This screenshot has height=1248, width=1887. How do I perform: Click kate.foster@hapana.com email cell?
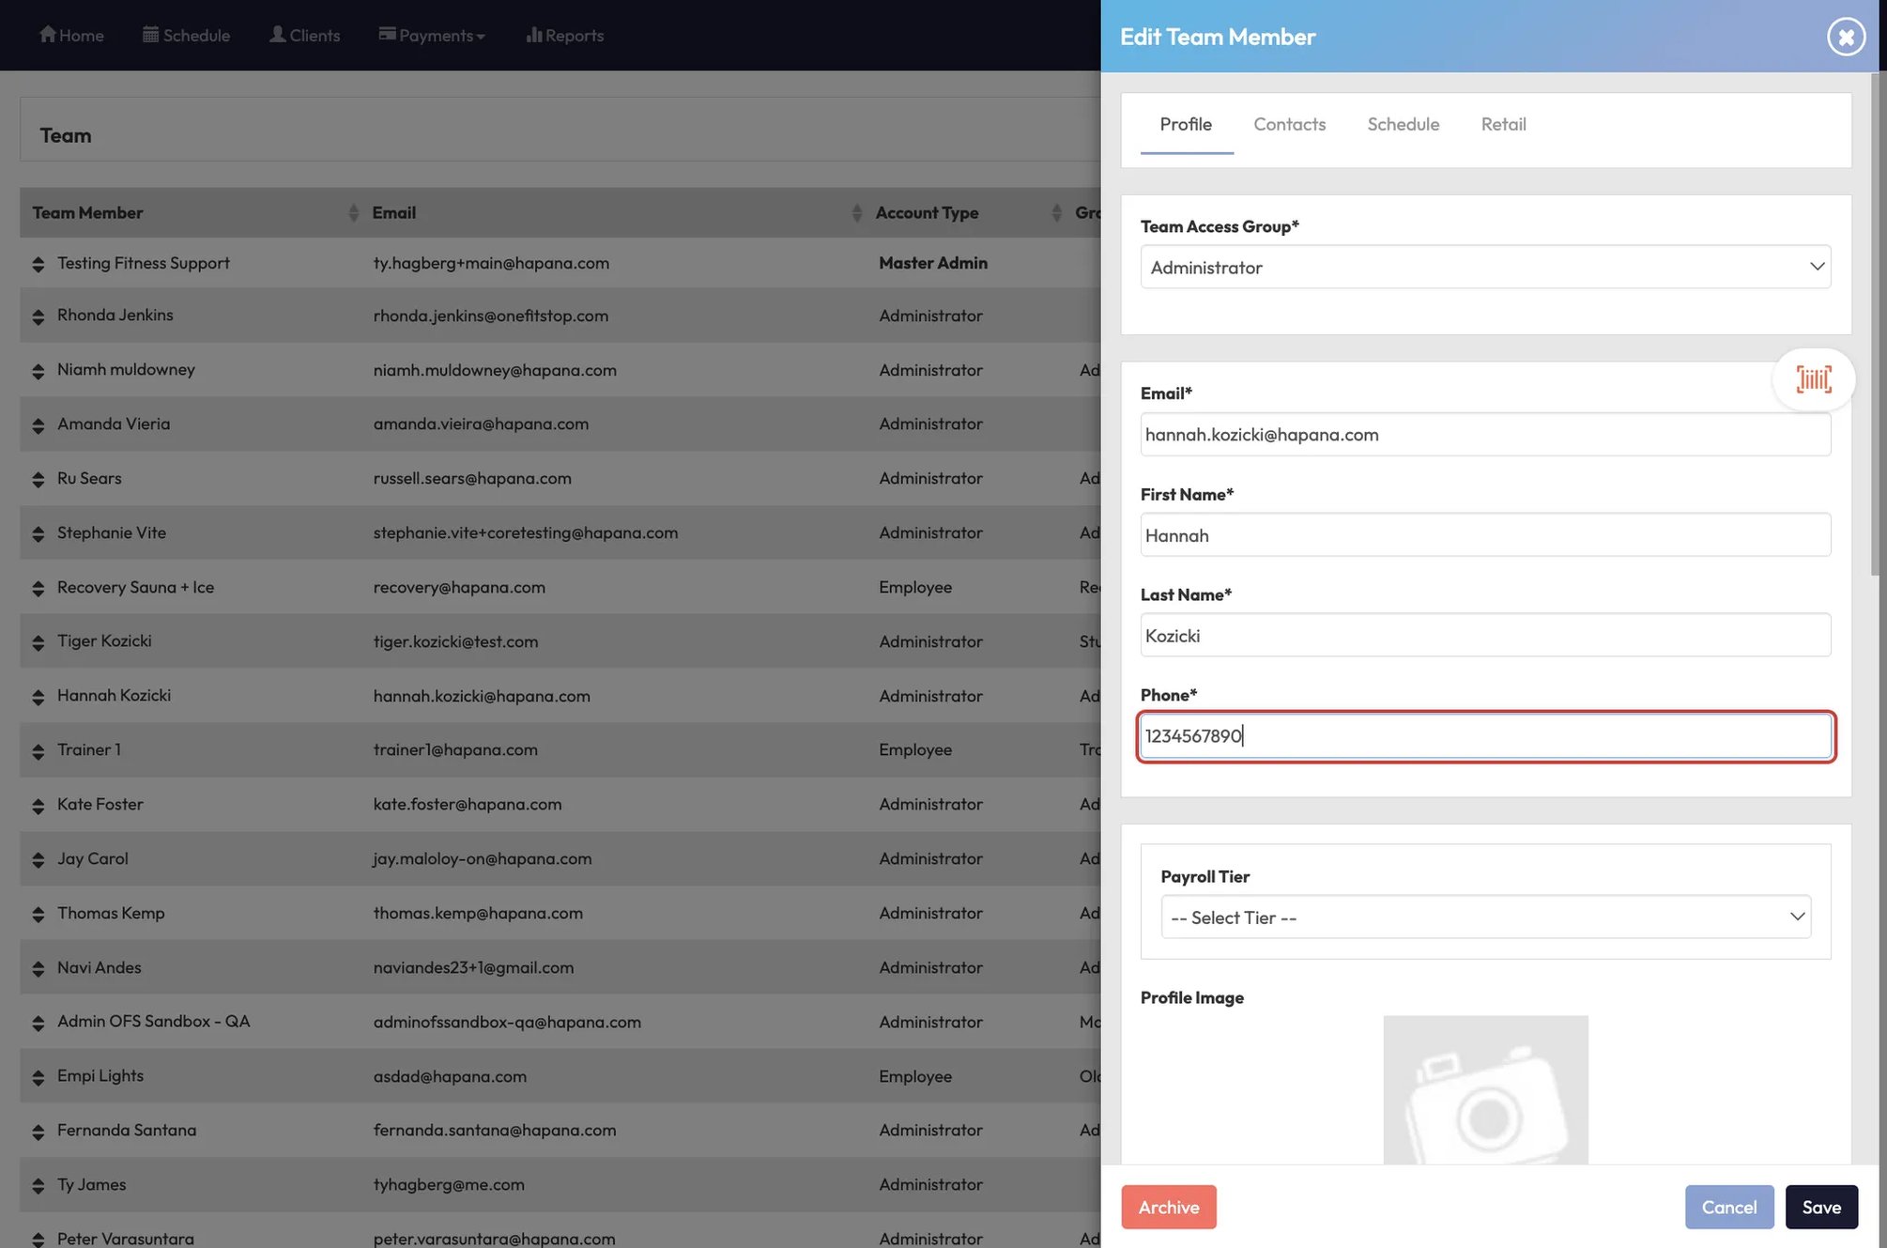click(468, 805)
